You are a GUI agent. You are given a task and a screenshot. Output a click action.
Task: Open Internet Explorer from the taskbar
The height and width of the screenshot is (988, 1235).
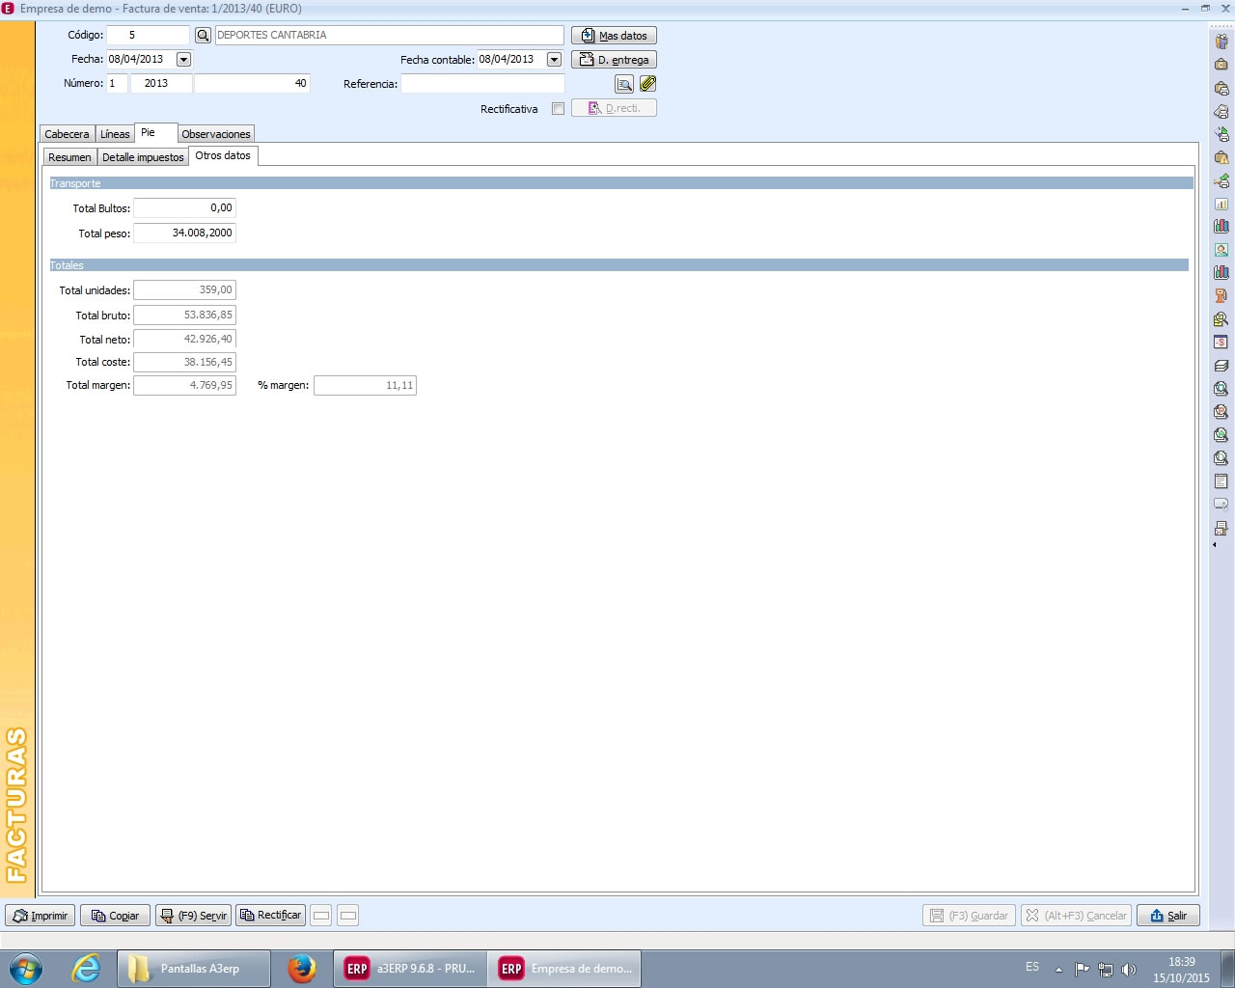pos(86,968)
